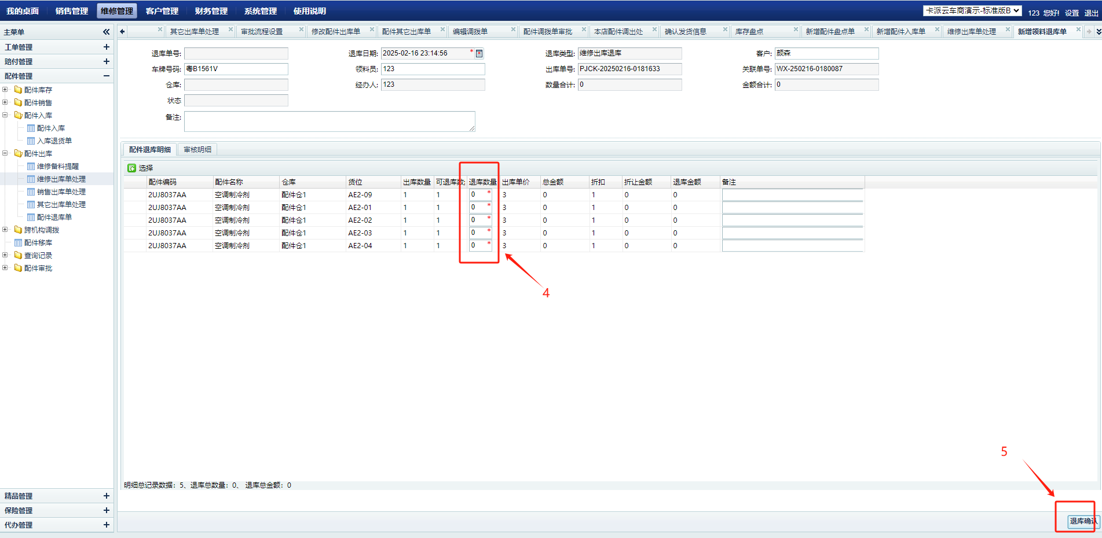This screenshot has width=1102, height=538.
Task: Click the 备注 textarea in the form
Action: click(x=329, y=121)
